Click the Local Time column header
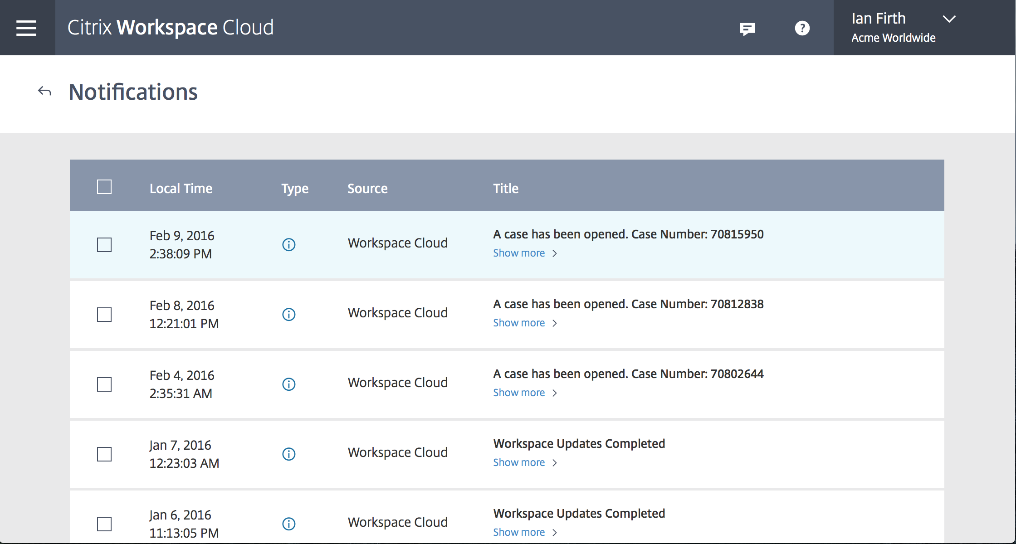The width and height of the screenshot is (1016, 544). (181, 189)
